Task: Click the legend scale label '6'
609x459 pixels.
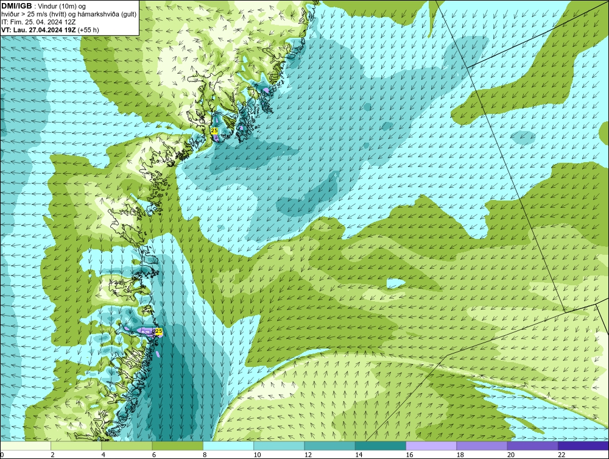Action: coord(154,455)
